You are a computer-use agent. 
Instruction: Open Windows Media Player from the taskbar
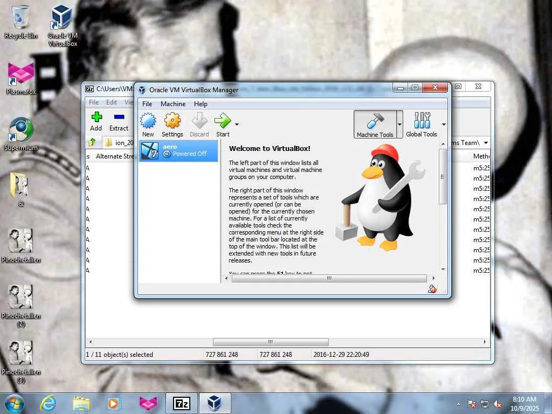click(114, 403)
